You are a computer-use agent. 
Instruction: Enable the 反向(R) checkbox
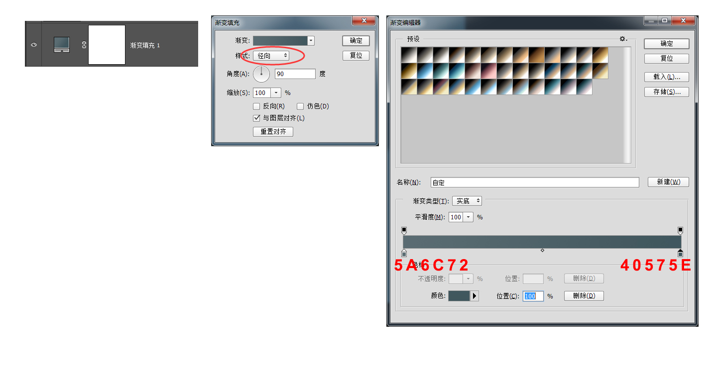(256, 106)
